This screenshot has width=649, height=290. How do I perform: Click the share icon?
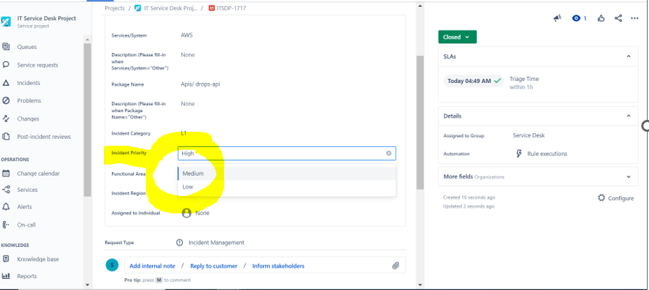coord(618,18)
